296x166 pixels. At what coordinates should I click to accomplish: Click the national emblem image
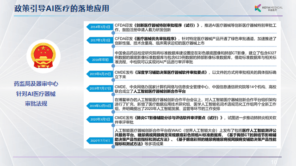point(43,56)
